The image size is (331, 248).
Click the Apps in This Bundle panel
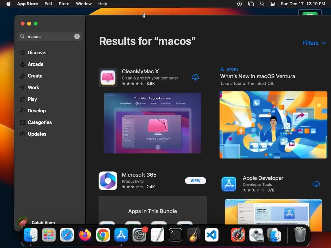(153, 210)
